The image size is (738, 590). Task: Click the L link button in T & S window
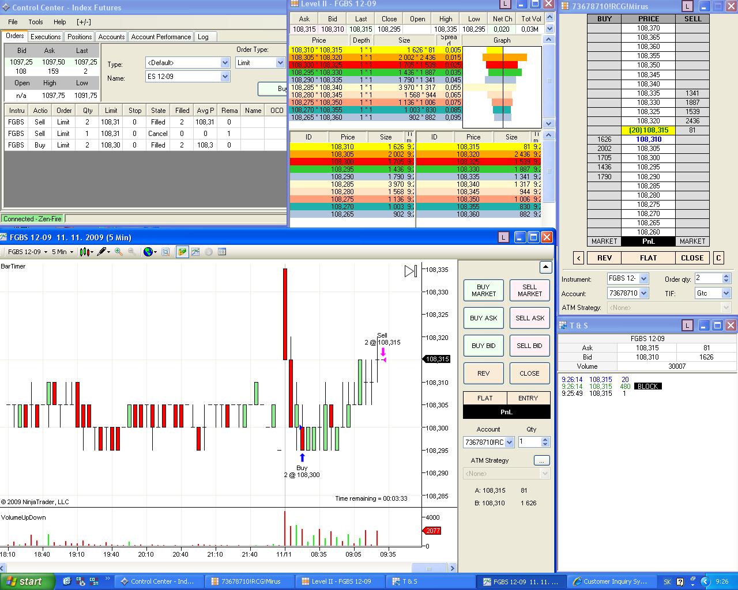tap(687, 326)
